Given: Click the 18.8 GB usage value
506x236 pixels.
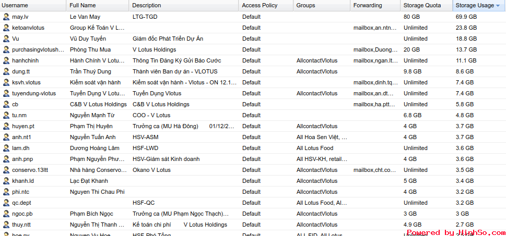Looking at the screenshot, I should click(x=466, y=39).
